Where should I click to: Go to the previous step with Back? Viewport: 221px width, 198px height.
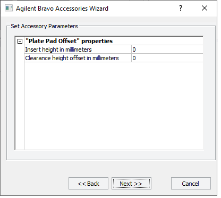click(x=88, y=184)
